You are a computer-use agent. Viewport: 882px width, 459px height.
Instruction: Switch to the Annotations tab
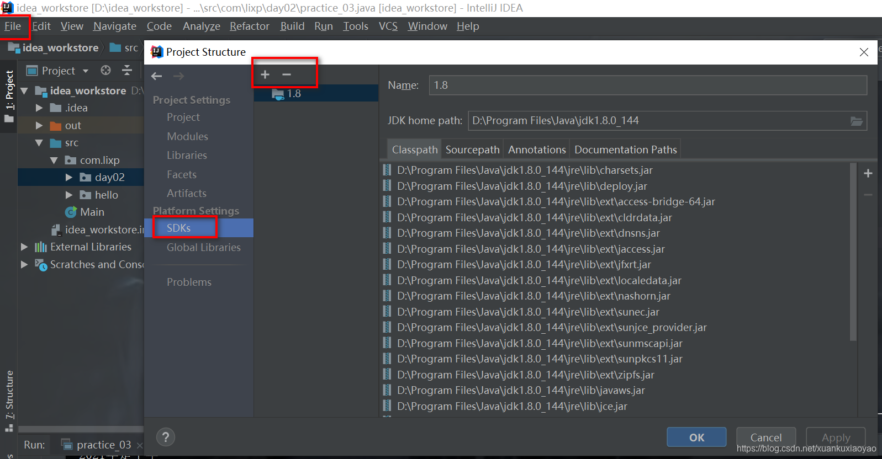pos(537,150)
